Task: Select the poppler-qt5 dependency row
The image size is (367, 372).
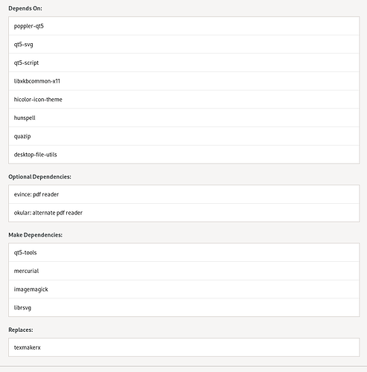Action: click(x=184, y=26)
